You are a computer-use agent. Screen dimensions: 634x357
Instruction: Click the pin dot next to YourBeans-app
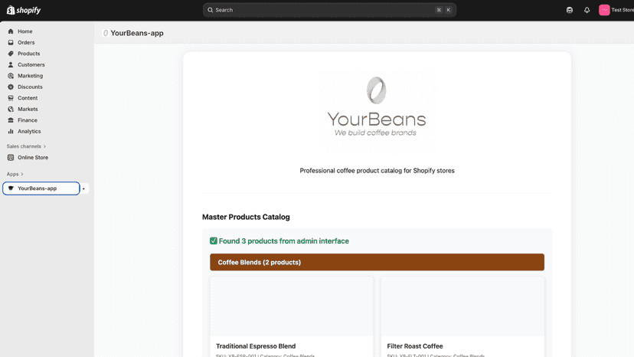[x=83, y=188]
